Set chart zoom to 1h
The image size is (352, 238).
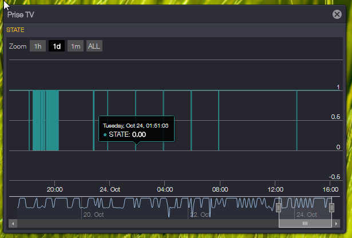point(38,46)
